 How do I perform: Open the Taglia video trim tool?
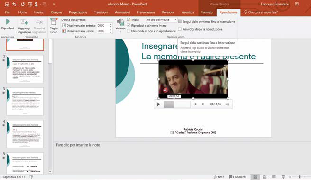pos(54,26)
